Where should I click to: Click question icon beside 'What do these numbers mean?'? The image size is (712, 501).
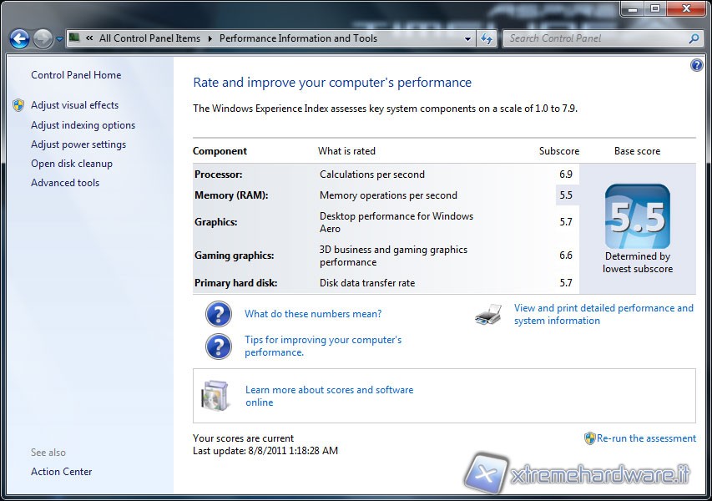[218, 314]
